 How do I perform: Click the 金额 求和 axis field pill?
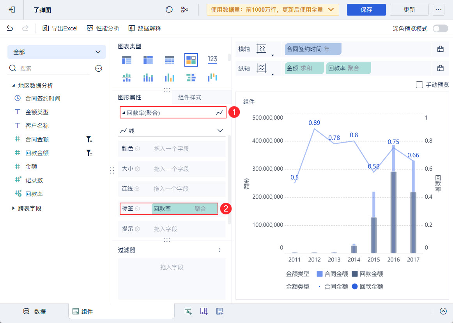tap(304, 69)
